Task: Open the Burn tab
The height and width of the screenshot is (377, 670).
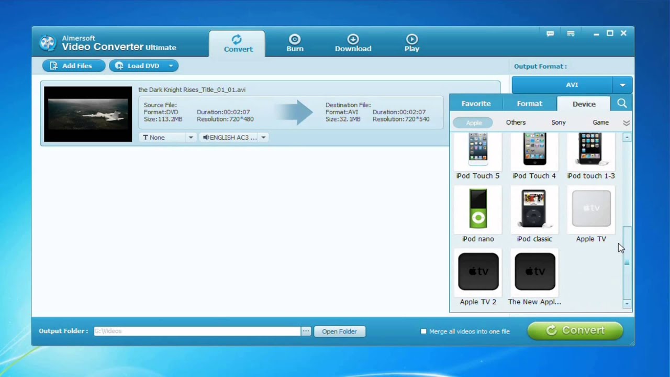Action: pos(295,43)
